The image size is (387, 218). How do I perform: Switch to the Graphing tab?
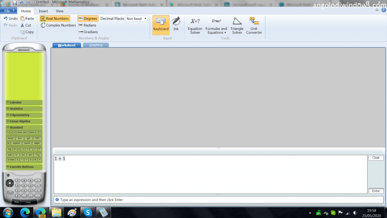click(96, 45)
